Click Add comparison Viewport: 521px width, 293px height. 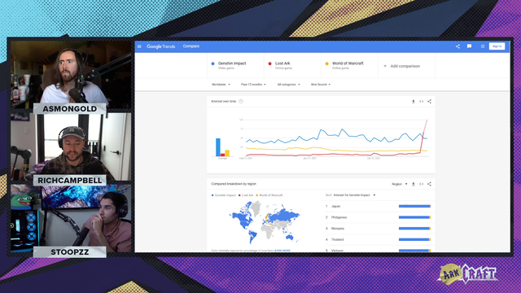402,66
